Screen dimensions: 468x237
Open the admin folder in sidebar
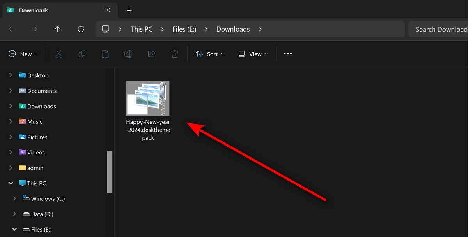35,168
